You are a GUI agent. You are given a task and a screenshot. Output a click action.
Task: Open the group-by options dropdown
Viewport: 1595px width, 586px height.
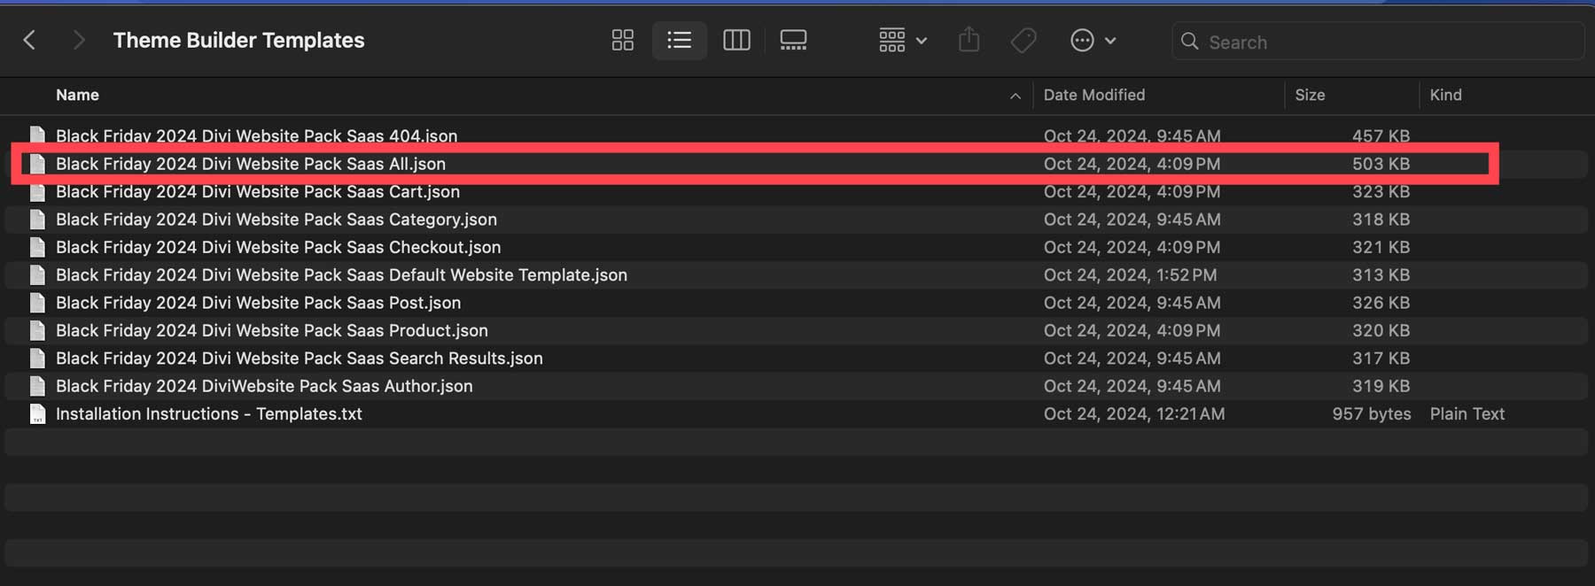pos(902,40)
